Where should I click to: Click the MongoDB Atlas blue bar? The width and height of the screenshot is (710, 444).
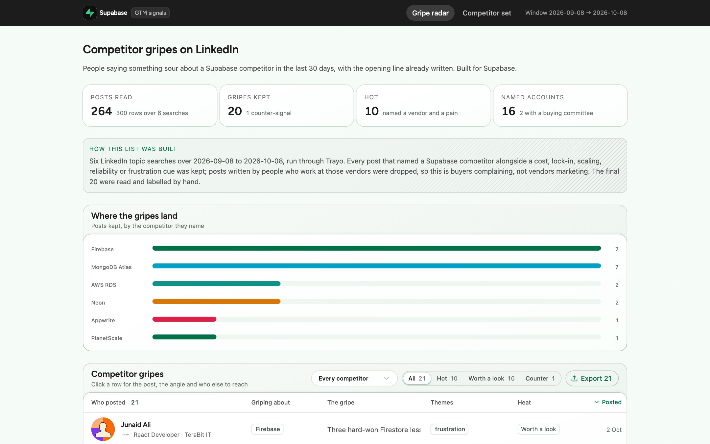376,266
